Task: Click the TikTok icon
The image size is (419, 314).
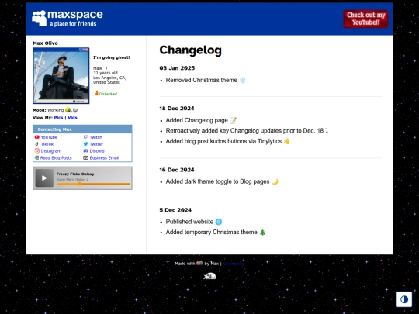Action: (x=37, y=144)
